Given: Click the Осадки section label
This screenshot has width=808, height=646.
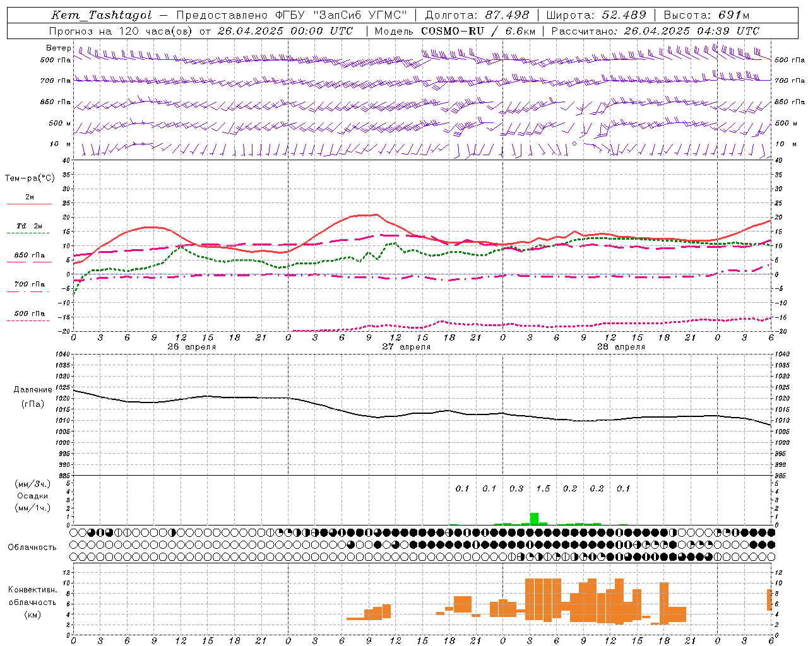Looking at the screenshot, I should pyautogui.click(x=32, y=496).
